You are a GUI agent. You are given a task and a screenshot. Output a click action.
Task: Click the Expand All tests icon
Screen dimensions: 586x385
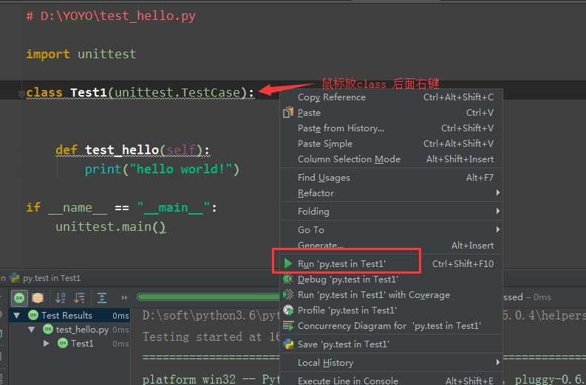[102, 297]
